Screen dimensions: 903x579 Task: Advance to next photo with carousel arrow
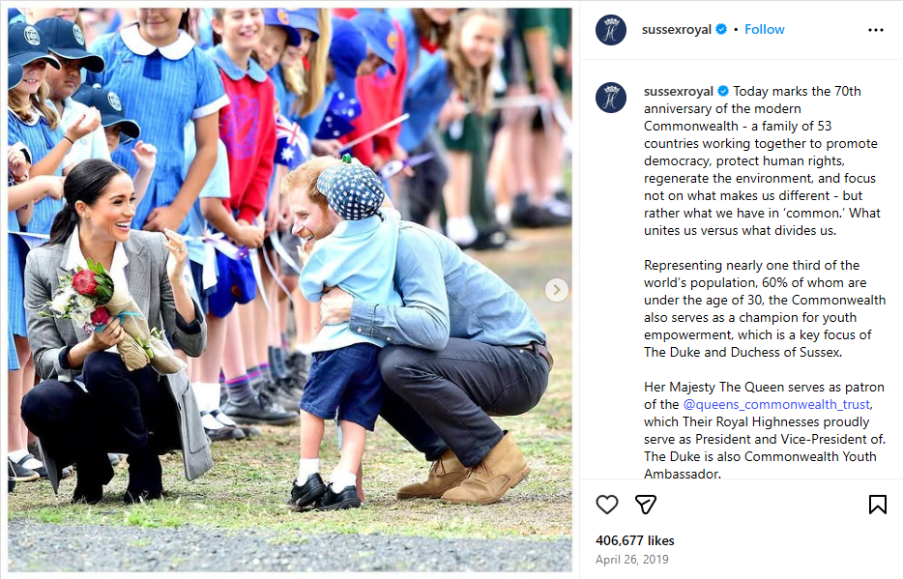[x=556, y=290]
